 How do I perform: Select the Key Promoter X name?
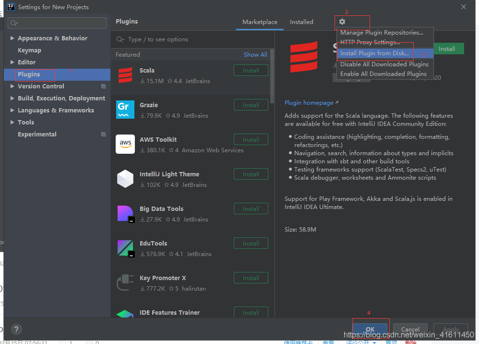(x=163, y=278)
